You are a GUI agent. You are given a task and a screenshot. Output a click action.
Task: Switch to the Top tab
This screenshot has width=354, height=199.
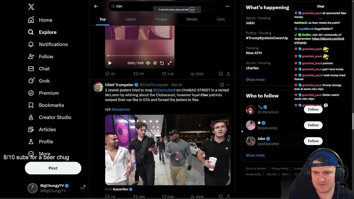(103, 19)
